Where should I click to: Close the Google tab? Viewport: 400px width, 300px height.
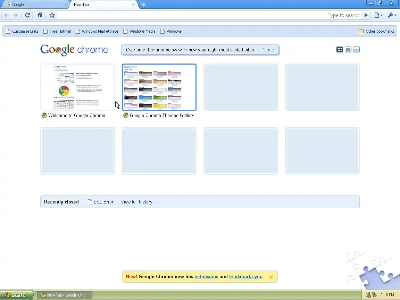point(66,5)
